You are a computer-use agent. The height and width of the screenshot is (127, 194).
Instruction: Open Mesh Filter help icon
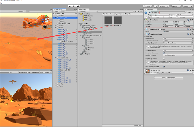click(188, 29)
